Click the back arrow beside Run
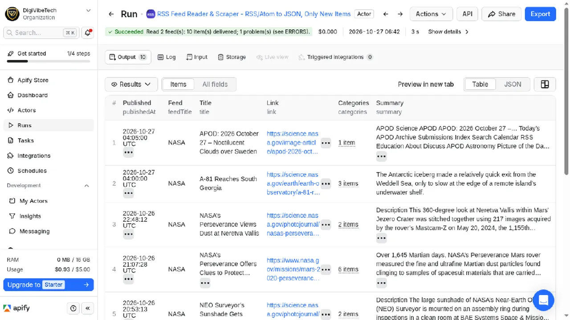This screenshot has width=570, height=320. tap(111, 14)
